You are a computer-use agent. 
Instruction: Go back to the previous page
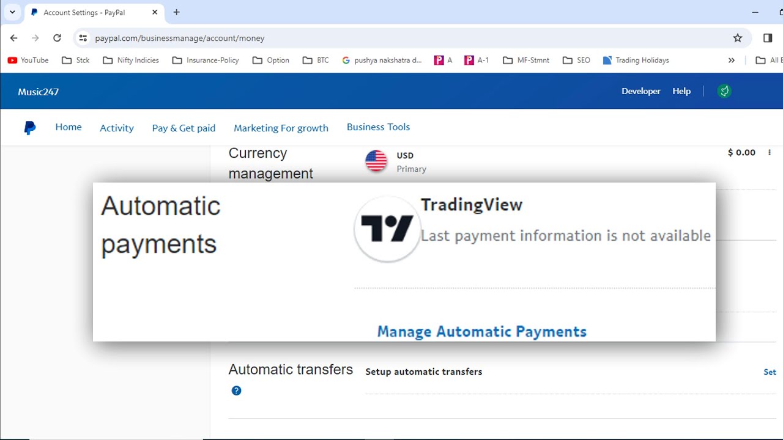pyautogui.click(x=14, y=38)
